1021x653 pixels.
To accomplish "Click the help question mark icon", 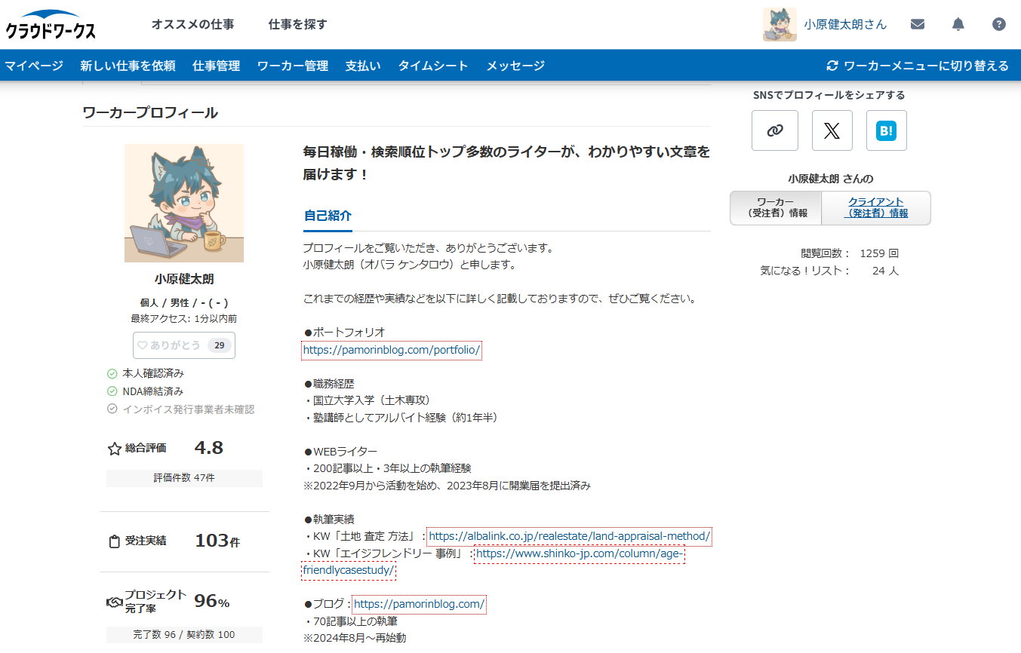I will click(x=998, y=23).
